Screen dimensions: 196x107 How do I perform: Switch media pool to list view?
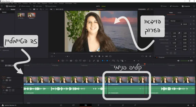click(x=37, y=9)
